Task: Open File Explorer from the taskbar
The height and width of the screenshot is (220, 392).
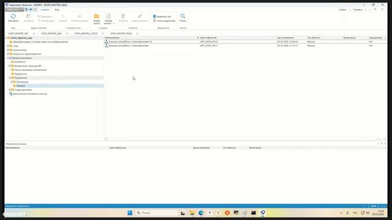Action: pos(192,213)
